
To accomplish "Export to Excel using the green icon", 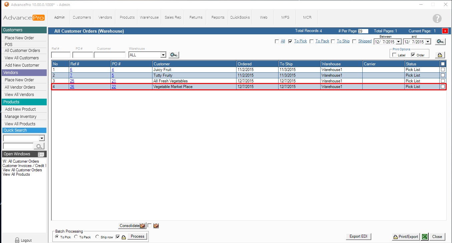I will point(424,237).
